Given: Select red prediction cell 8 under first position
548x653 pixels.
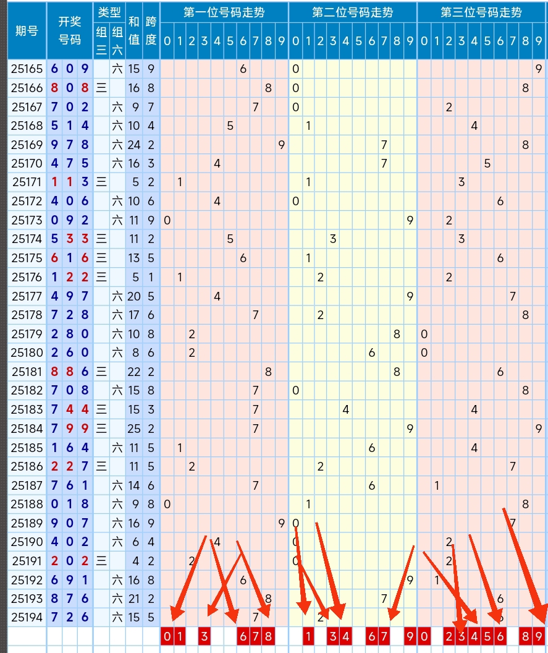Looking at the screenshot, I should 268,636.
